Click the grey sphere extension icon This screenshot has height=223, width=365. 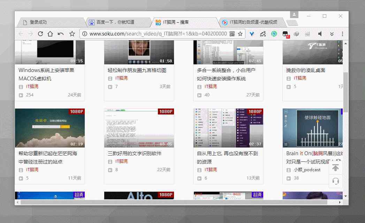296,34
